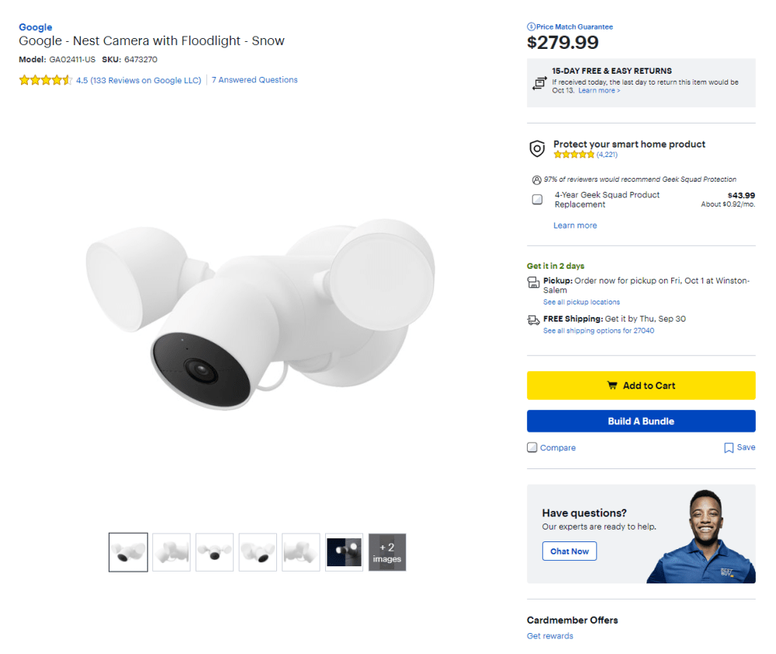This screenshot has width=776, height=654.
Task: Click the product star rating icons
Action: [46, 80]
